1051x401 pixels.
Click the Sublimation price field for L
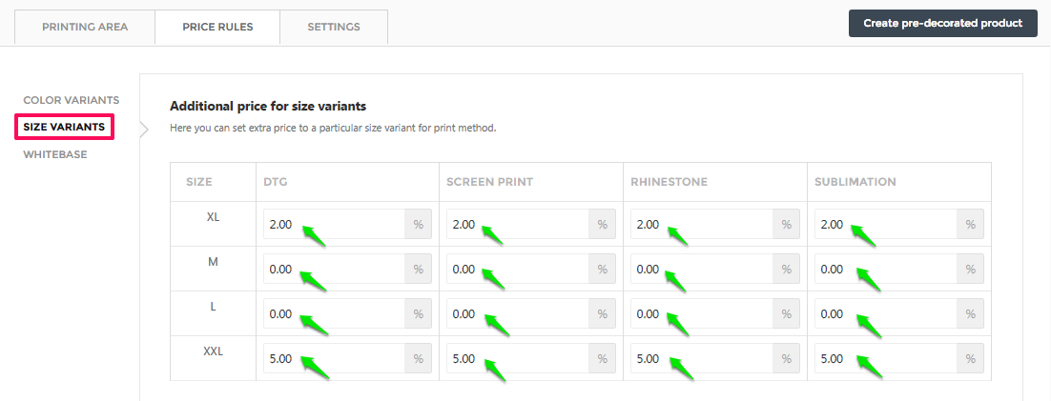(x=885, y=313)
